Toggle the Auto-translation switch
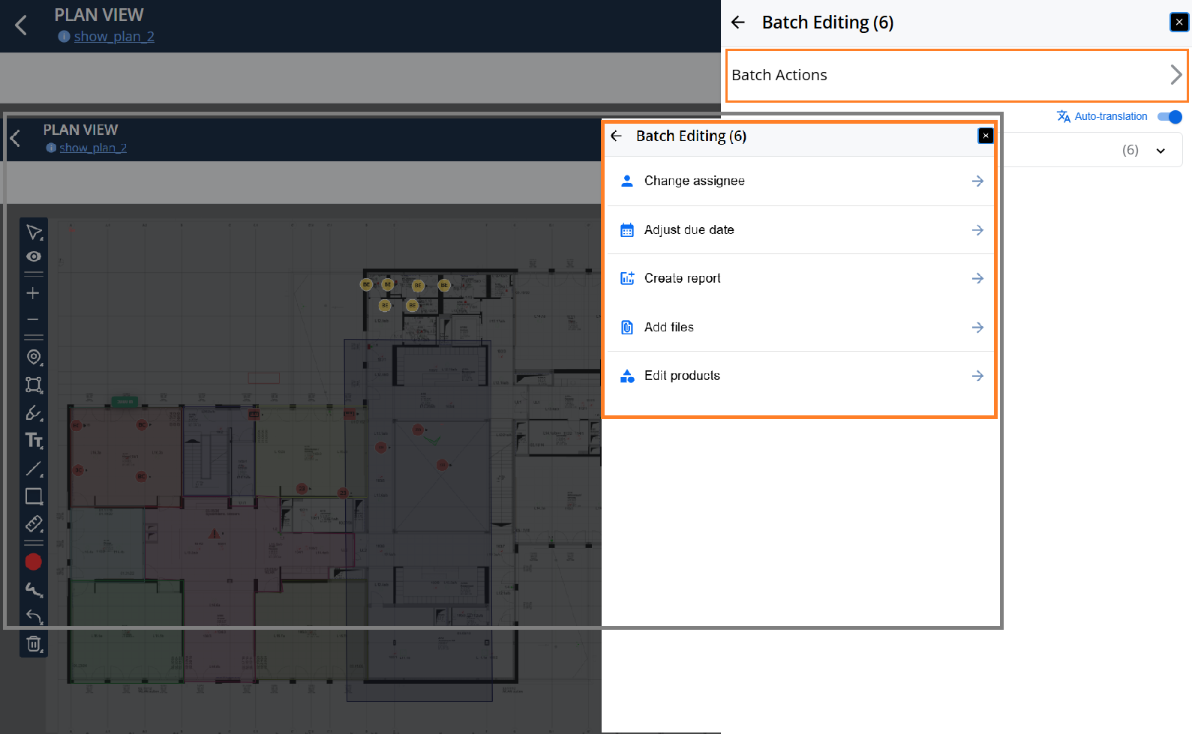 click(1169, 116)
